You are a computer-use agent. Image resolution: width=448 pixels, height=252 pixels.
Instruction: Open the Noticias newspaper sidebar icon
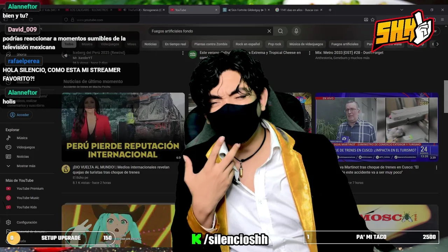pos(8,156)
